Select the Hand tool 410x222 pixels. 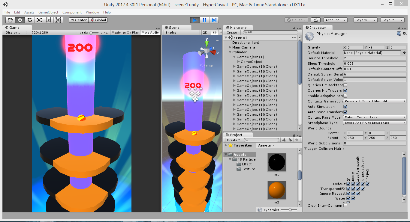[11, 20]
